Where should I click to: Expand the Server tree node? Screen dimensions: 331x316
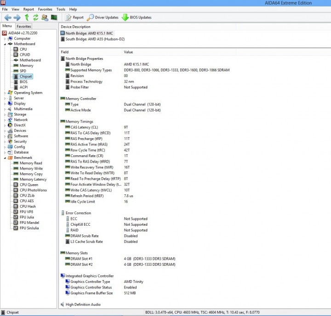pyautogui.click(x=5, y=99)
